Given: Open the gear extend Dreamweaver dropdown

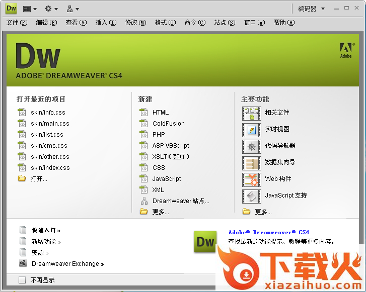Looking at the screenshot, I should (x=51, y=9).
